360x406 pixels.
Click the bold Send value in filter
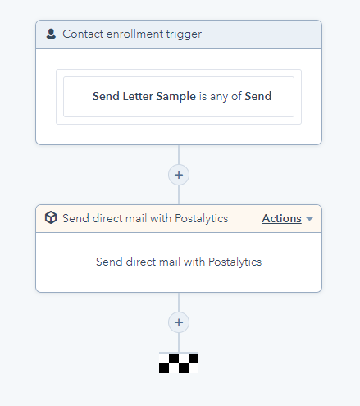coord(258,96)
